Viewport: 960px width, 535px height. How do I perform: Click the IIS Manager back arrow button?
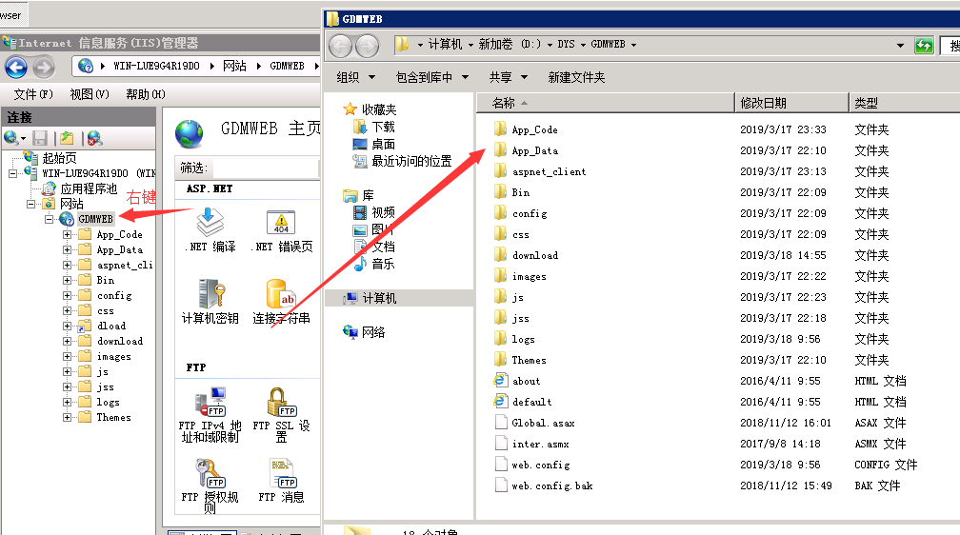coord(16,67)
